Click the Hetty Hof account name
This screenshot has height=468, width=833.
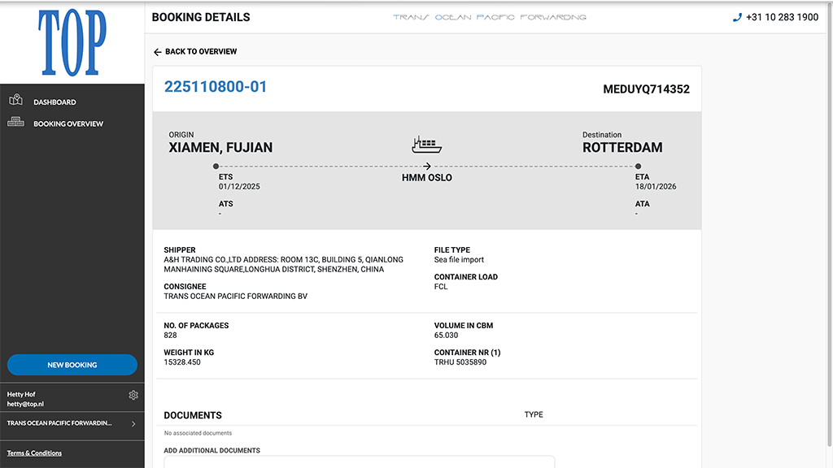click(x=20, y=394)
